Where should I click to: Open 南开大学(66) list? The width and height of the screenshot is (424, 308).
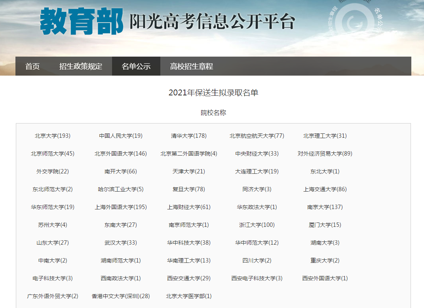121,171
